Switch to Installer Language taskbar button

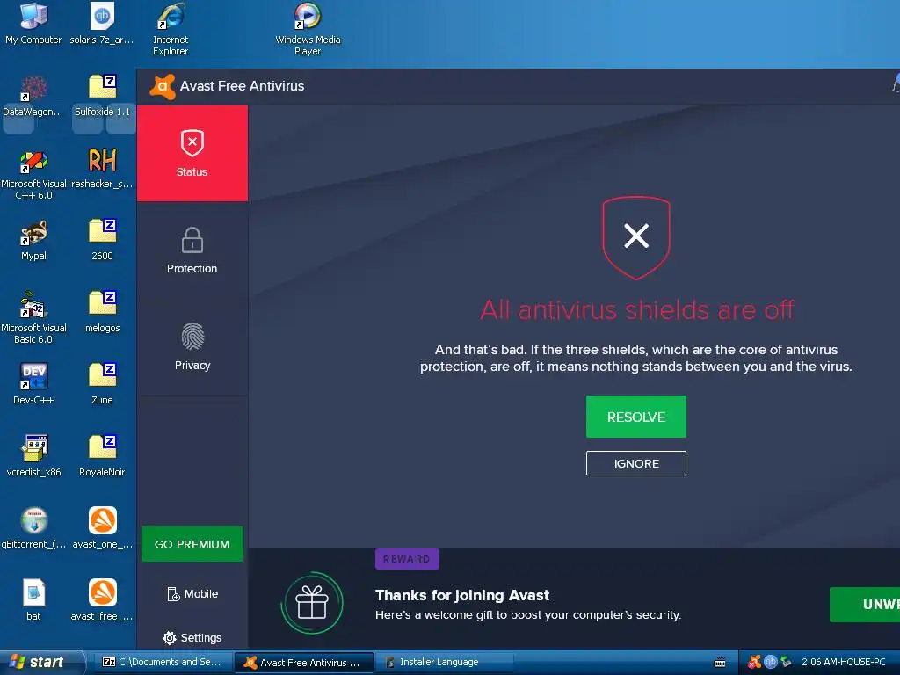445,663
